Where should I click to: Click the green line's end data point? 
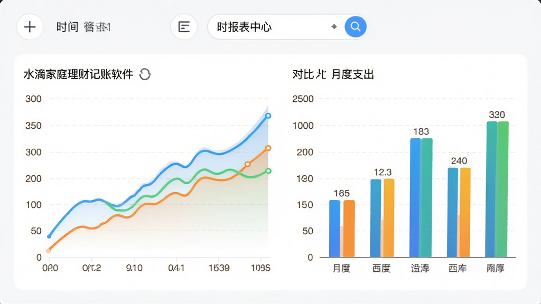[268, 171]
